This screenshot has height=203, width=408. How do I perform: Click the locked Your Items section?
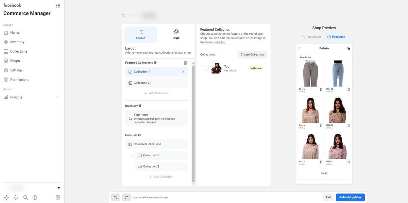point(156,118)
